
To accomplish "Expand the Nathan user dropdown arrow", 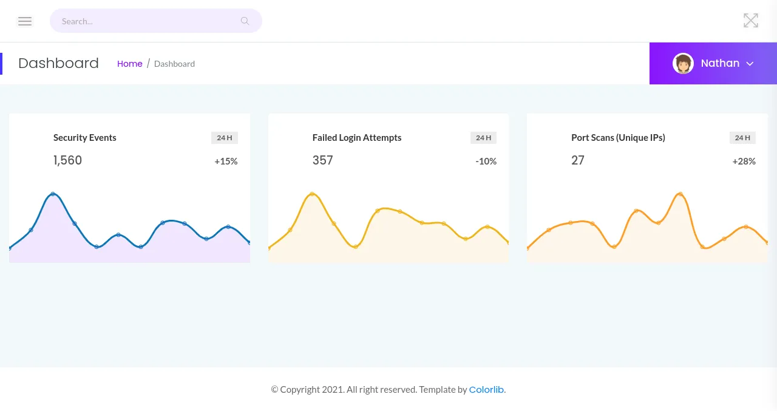I will (750, 64).
